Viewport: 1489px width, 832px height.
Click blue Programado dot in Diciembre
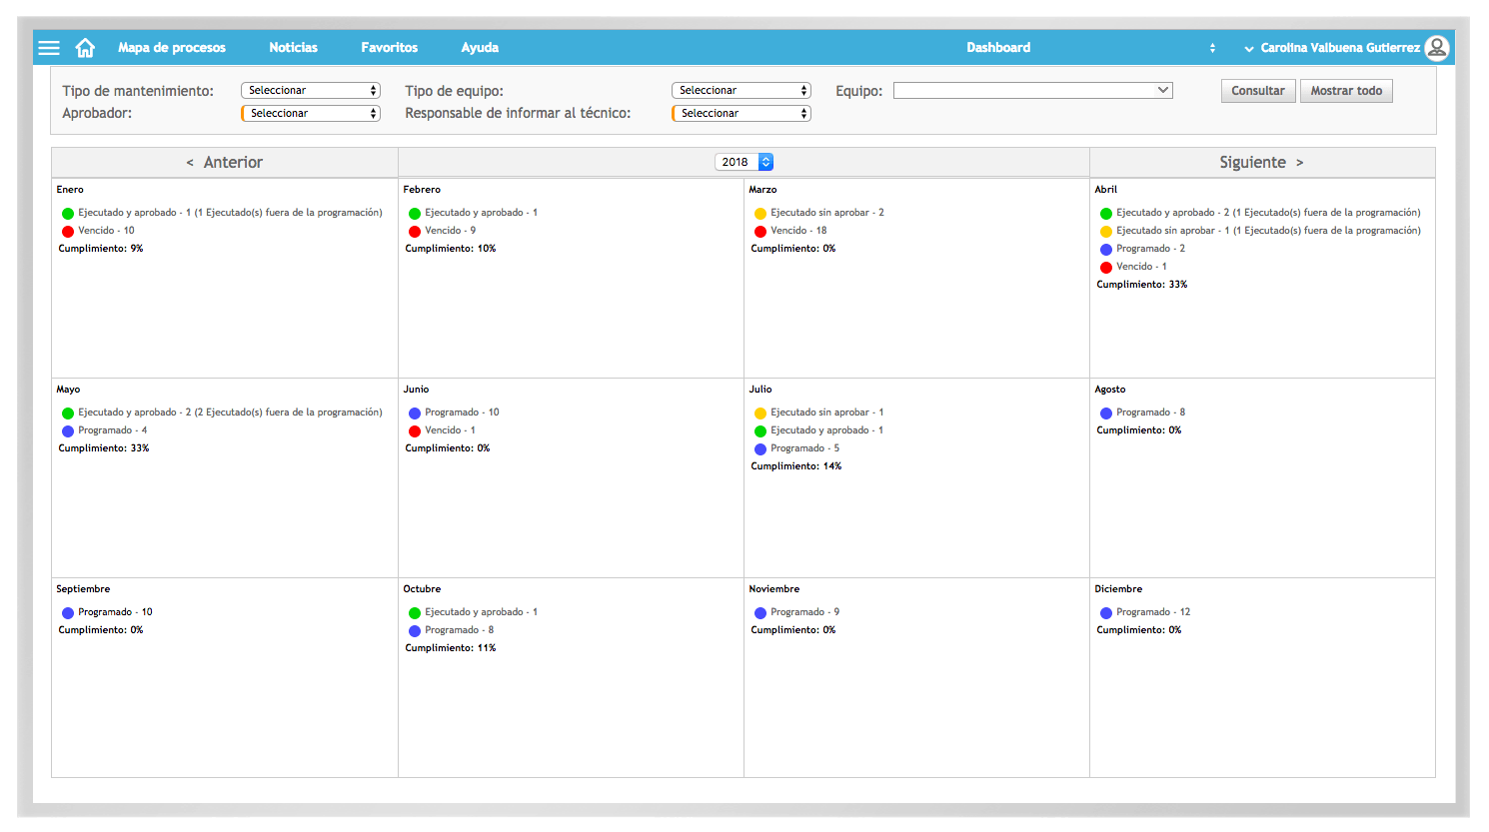click(1106, 613)
